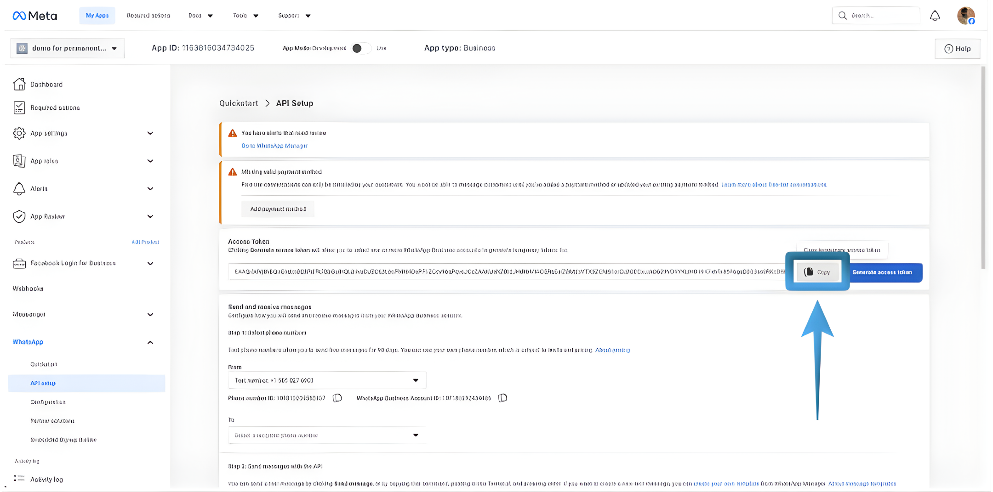Click the Add payment method button
This screenshot has width=993, height=492.
click(x=278, y=209)
